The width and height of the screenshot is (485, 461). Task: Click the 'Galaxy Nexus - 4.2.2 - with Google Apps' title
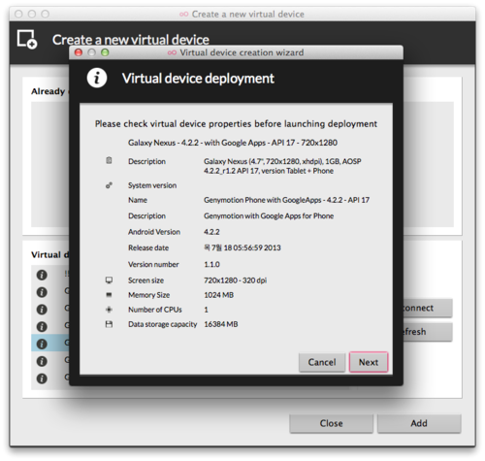(233, 143)
